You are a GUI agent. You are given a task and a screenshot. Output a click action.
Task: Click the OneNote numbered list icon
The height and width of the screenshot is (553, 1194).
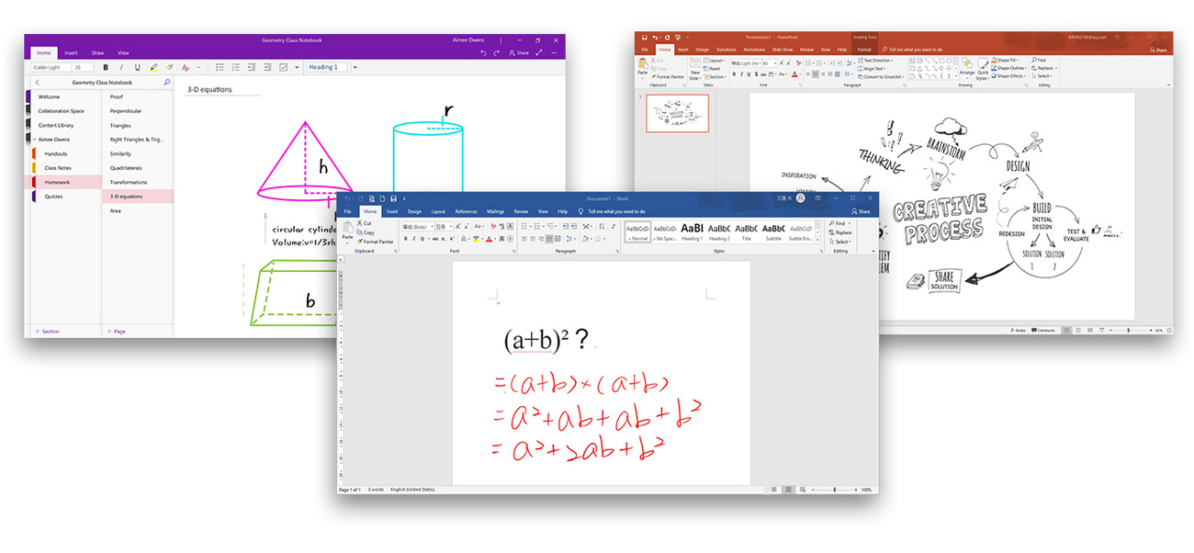click(x=235, y=67)
